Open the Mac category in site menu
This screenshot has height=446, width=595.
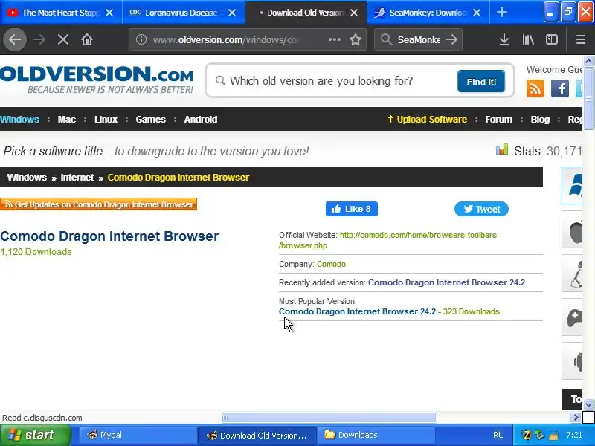(x=67, y=120)
